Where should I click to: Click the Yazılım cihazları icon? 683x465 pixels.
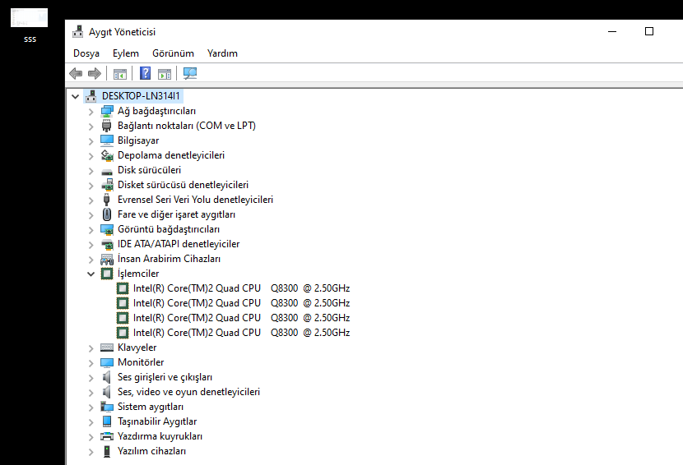tap(107, 451)
